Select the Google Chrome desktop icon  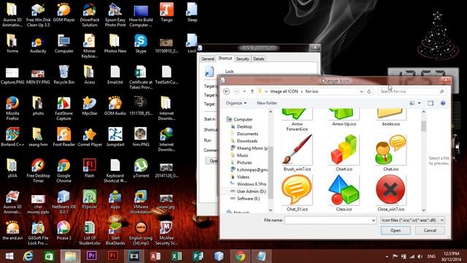point(63,170)
